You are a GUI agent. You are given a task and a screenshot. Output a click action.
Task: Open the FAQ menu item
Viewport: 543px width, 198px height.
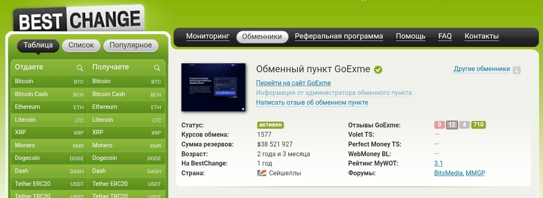tap(445, 37)
